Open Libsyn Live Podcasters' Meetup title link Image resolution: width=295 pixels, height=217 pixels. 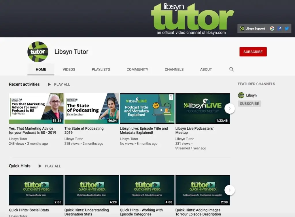click(x=194, y=131)
